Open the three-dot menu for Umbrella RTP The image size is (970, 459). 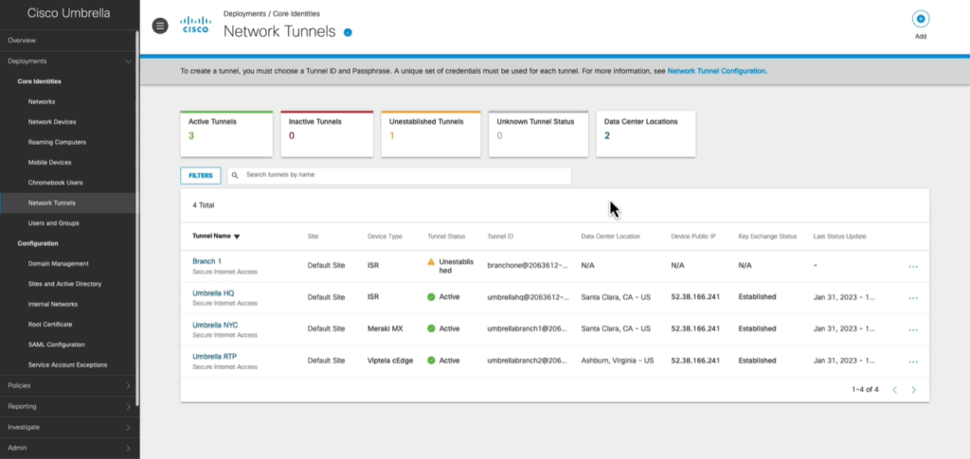[913, 362]
